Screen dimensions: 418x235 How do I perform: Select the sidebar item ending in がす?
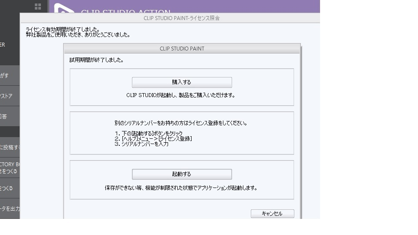click(10, 76)
